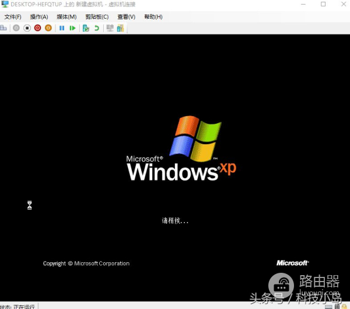Open the 操作(A) menu
Viewport: 350px width, 309px height.
39,17
